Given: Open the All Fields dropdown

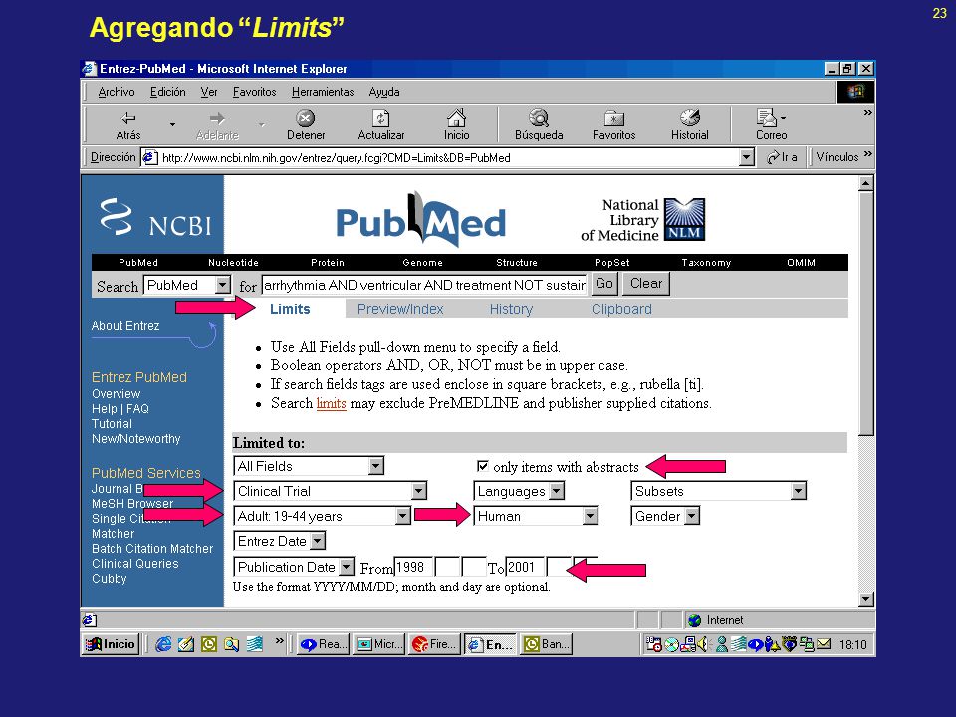Looking at the screenshot, I should coord(309,466).
